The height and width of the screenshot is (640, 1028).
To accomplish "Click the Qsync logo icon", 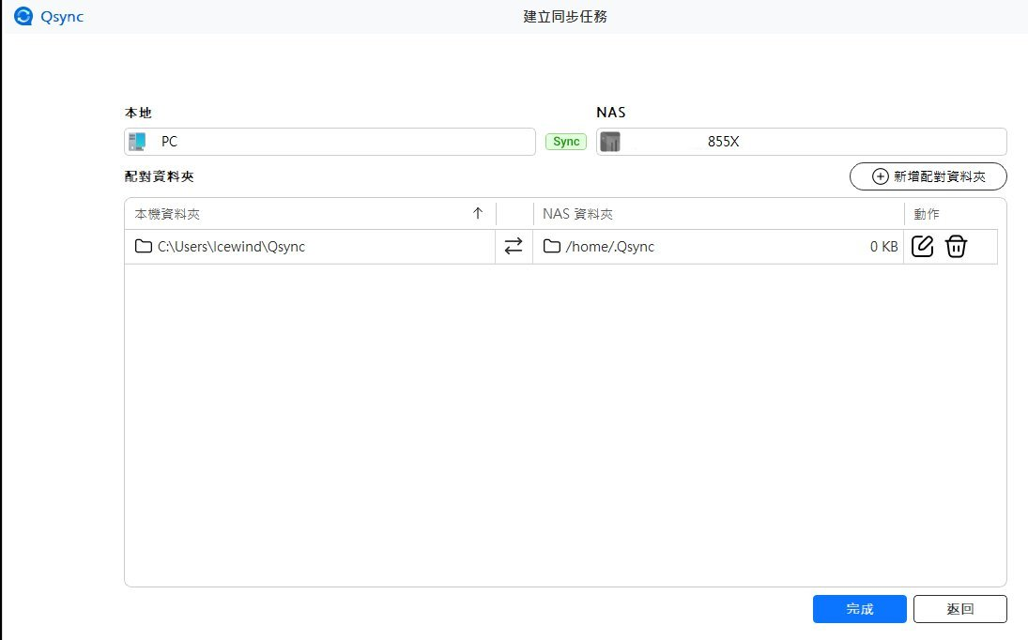I will [x=24, y=16].
